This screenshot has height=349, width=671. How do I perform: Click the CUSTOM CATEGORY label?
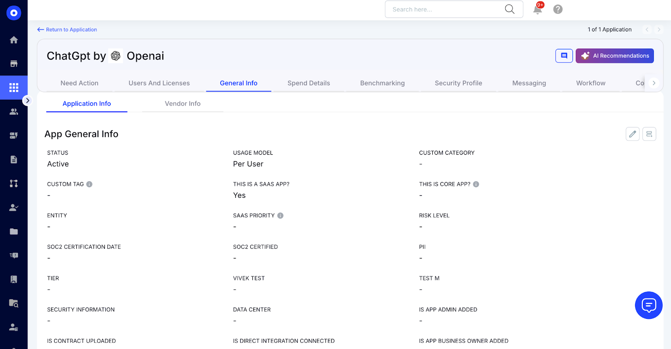[x=447, y=153]
